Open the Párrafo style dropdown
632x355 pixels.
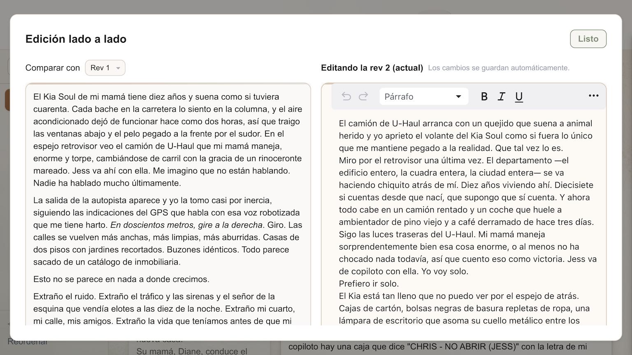[x=424, y=97]
